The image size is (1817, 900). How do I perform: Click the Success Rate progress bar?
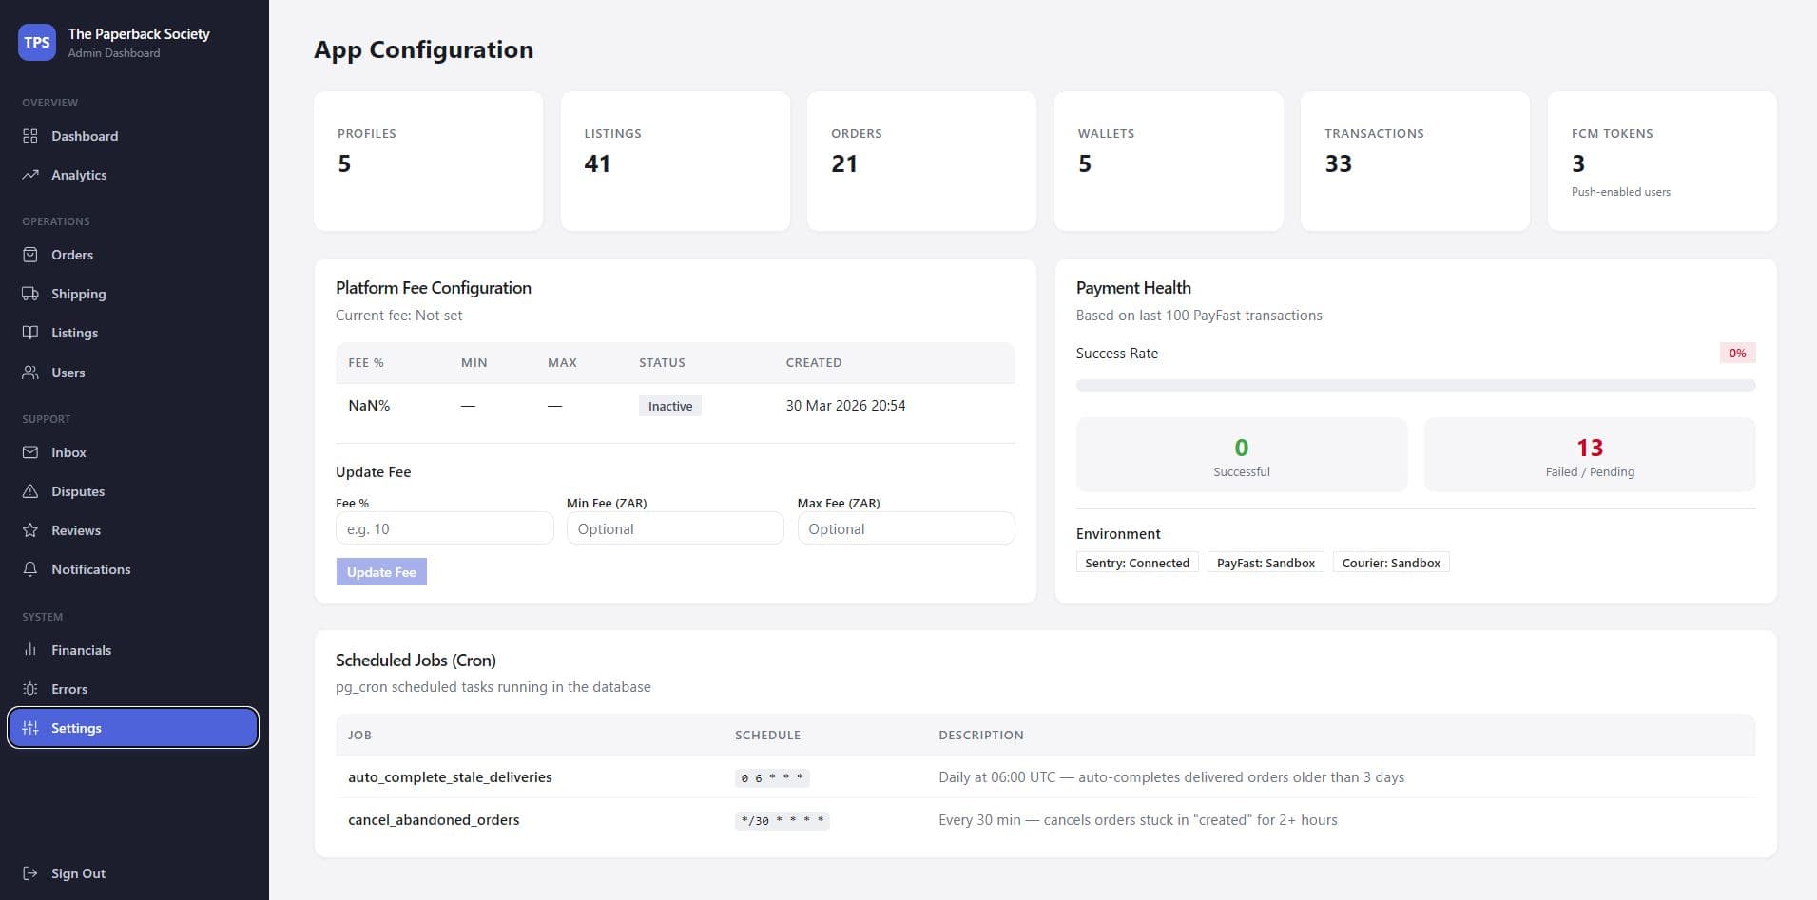pos(1415,386)
